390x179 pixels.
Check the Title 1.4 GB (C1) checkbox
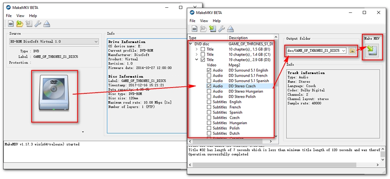click(203, 54)
